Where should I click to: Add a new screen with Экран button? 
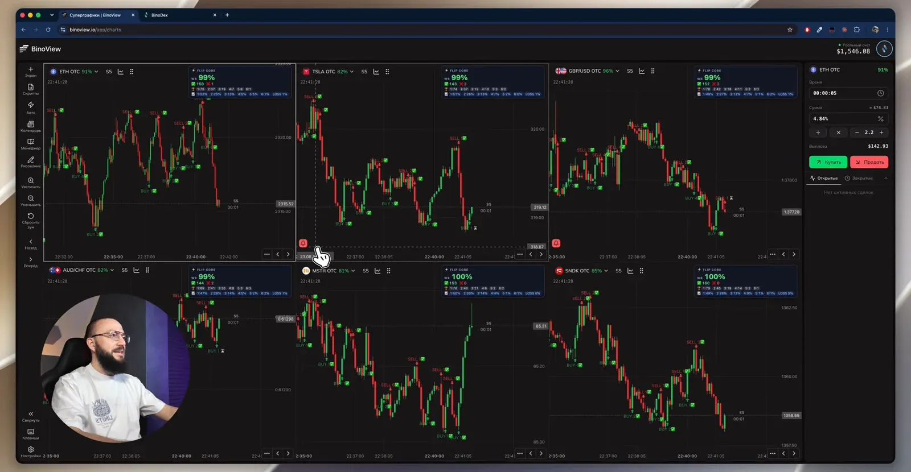(x=31, y=71)
